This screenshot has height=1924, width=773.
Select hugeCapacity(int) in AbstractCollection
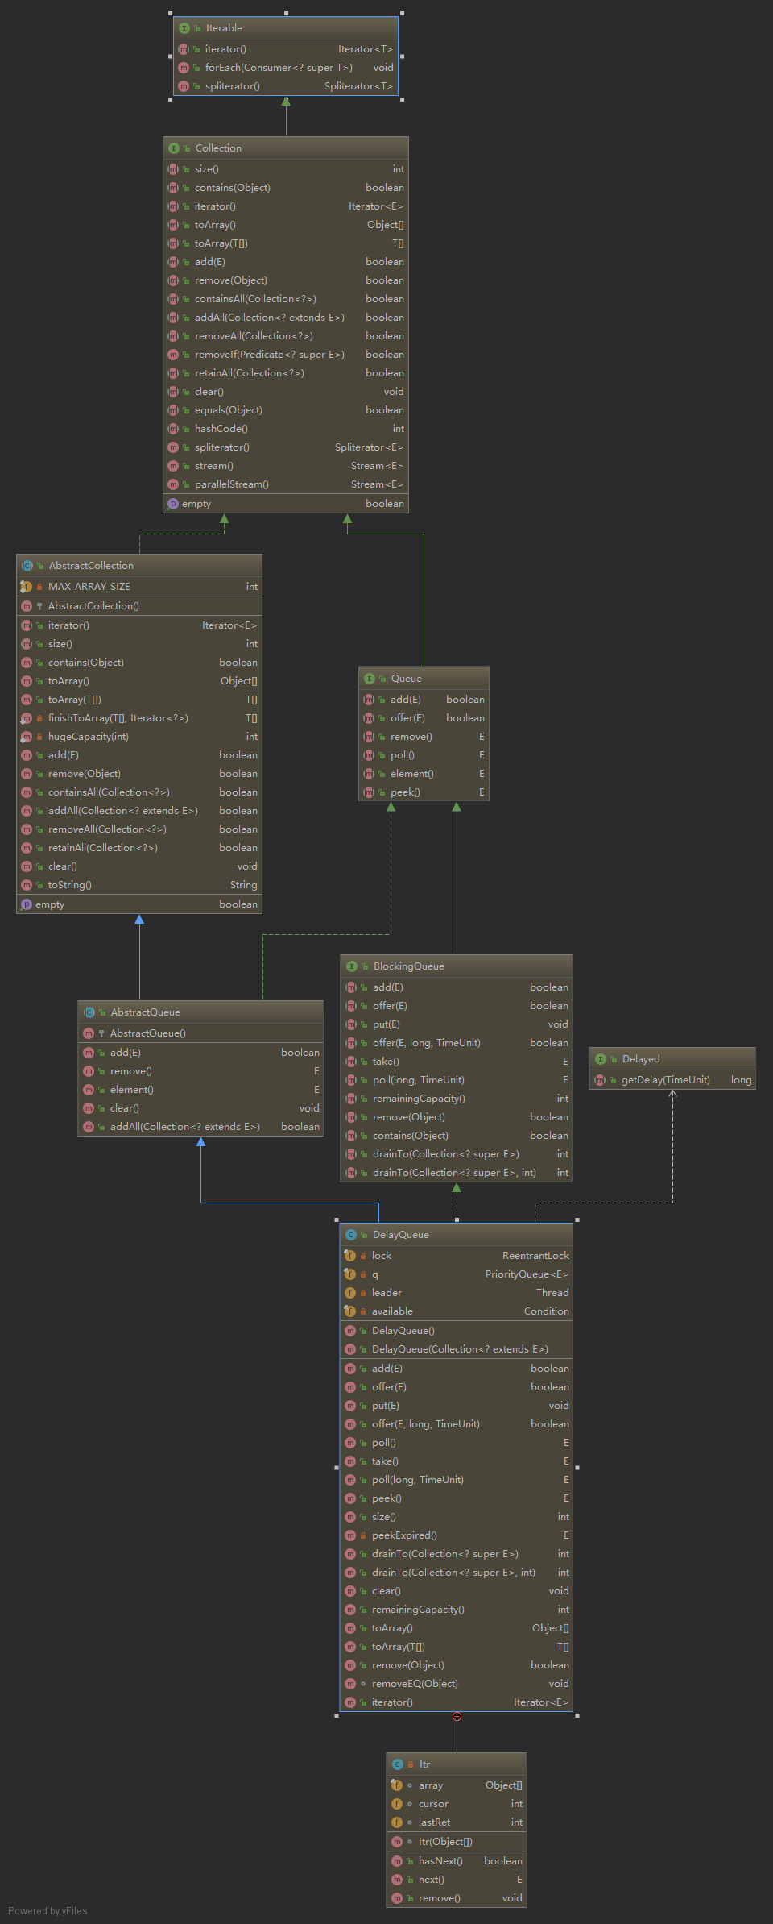click(x=89, y=737)
